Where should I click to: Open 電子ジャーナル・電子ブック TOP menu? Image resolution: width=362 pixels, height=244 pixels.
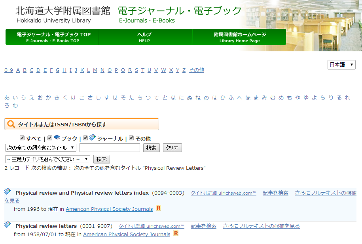click(53, 37)
